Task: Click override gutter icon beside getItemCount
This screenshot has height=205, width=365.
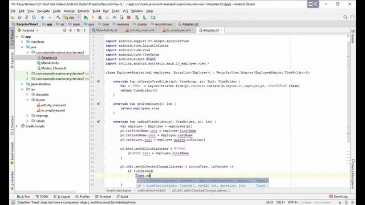Action: tap(99, 104)
